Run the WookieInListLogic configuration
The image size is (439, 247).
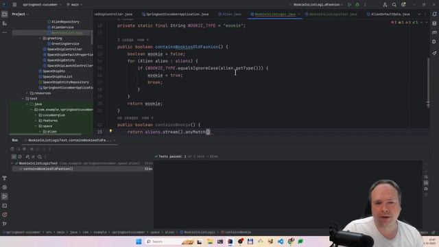click(349, 5)
